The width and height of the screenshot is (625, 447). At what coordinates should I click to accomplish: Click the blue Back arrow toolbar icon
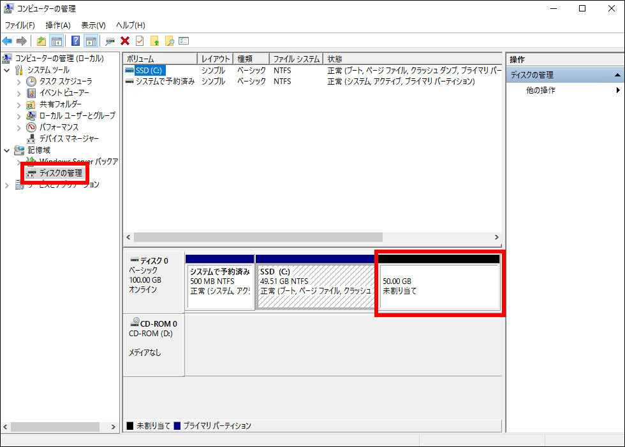point(8,41)
